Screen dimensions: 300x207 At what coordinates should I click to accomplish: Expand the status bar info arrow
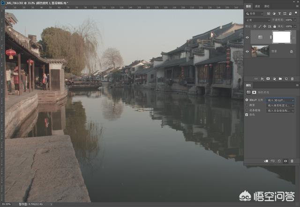(51, 204)
